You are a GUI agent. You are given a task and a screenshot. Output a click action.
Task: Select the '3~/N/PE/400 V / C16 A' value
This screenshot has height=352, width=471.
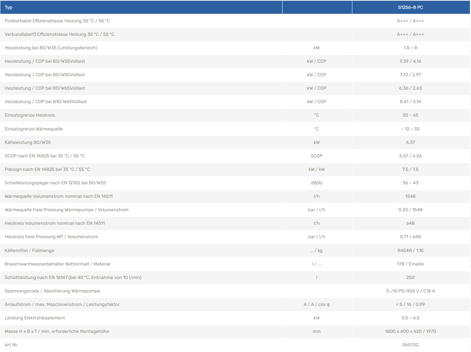(x=410, y=291)
